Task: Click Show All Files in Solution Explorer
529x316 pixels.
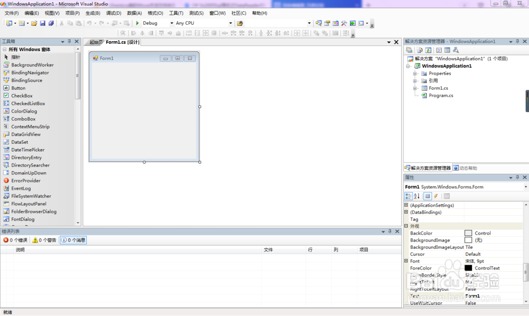Action: point(419,50)
